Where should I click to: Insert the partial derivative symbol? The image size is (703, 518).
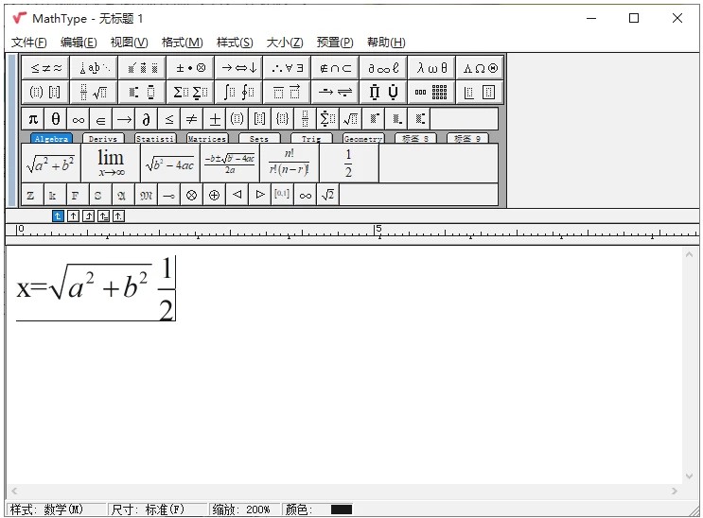pos(147,119)
